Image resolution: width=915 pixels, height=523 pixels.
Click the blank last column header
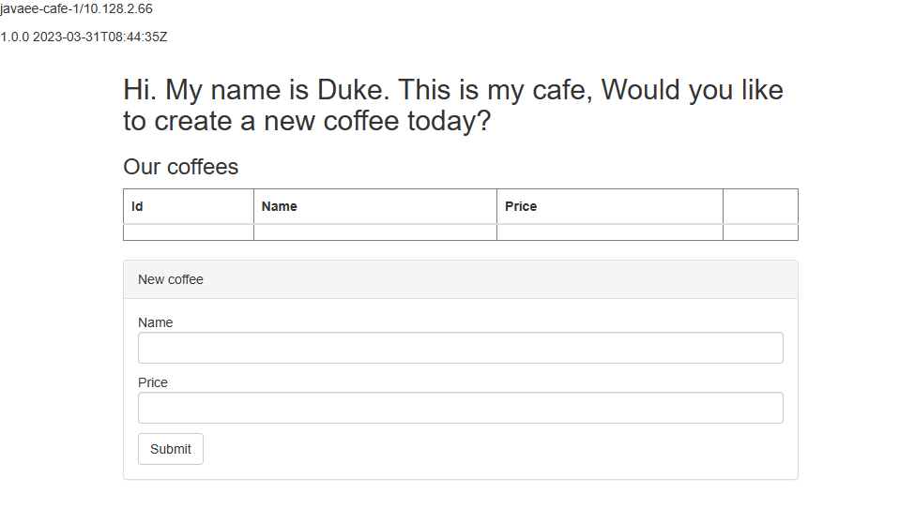click(760, 206)
